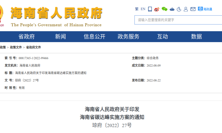Image resolution: width=222 pixels, height=133 pixels.
Task: Click the subject category 综合政务
Action: [153, 58]
